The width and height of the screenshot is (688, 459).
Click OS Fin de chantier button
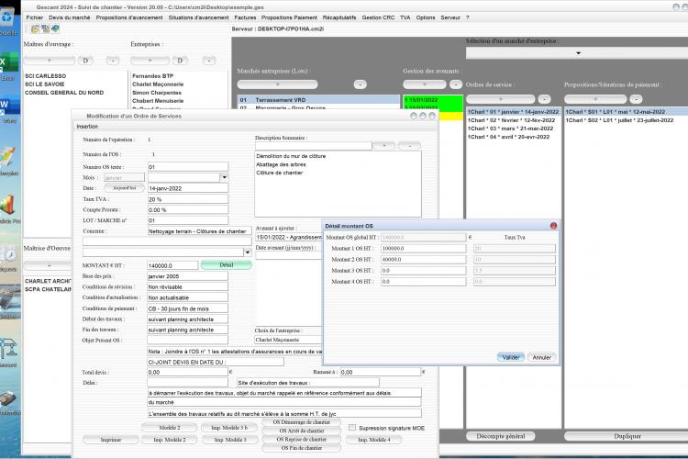pos(302,448)
